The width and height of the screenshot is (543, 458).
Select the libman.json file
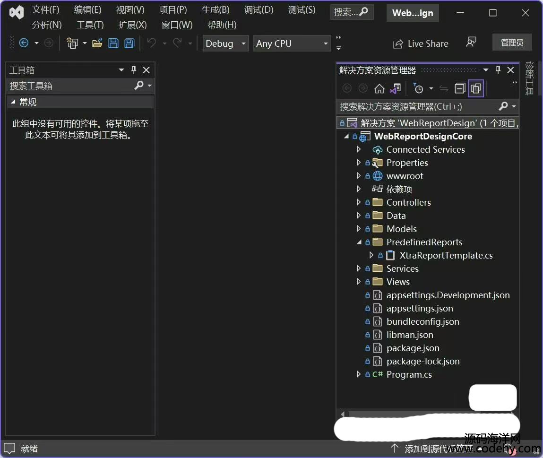tap(410, 335)
